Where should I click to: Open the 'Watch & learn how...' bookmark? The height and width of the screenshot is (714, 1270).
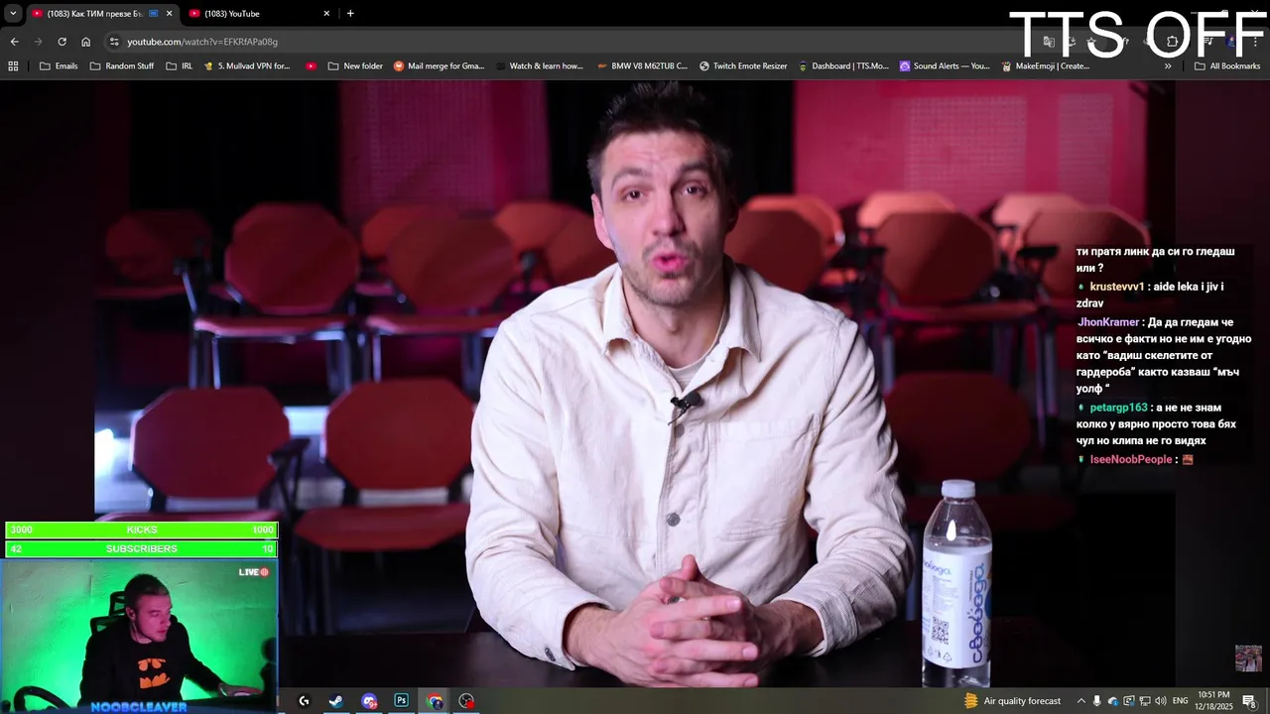click(538, 66)
